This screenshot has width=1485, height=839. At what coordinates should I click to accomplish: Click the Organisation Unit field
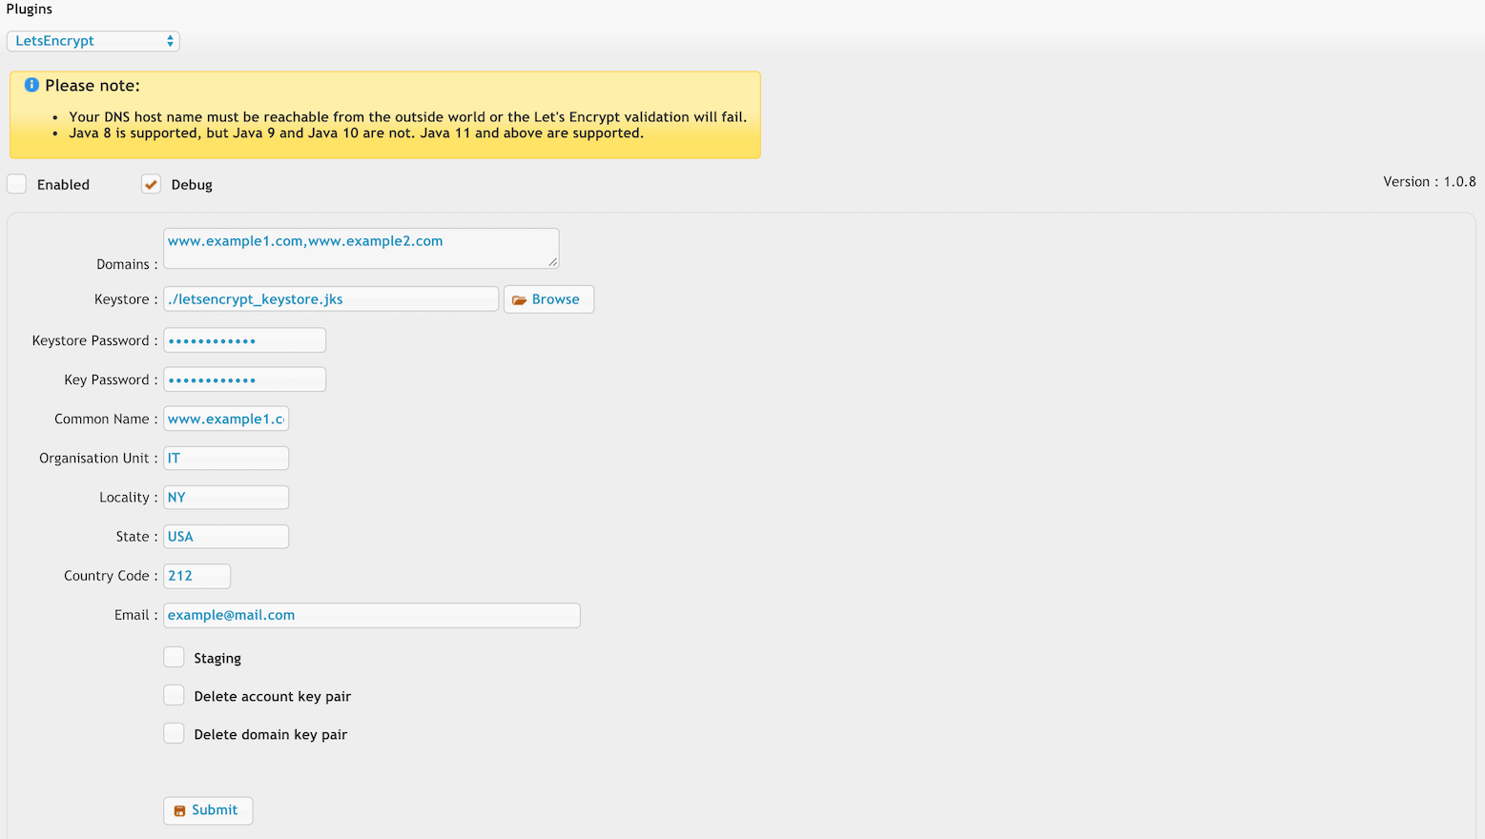[226, 458]
